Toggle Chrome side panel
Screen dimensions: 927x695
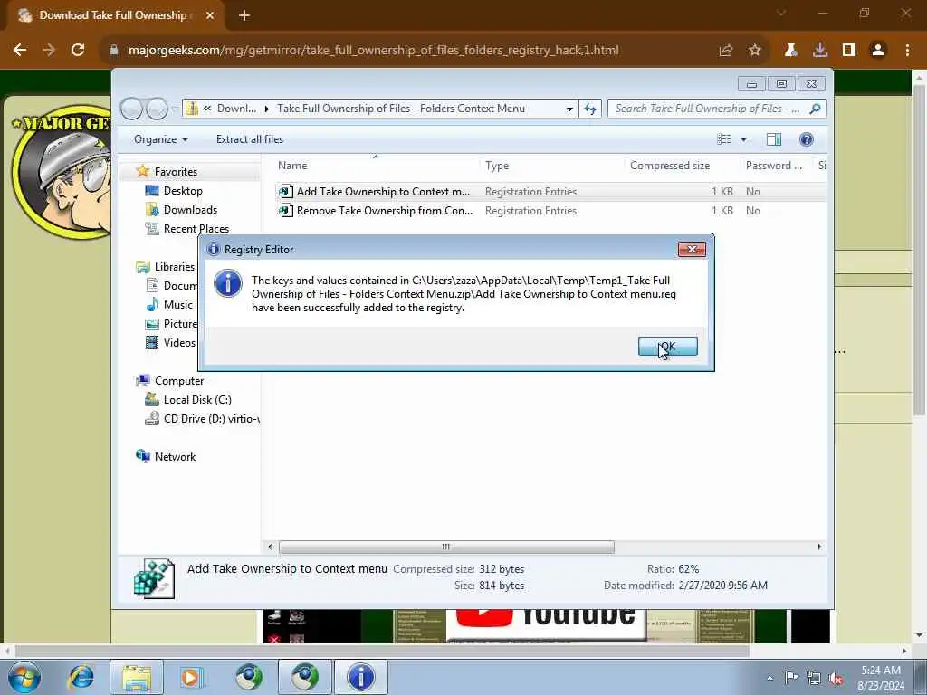[x=849, y=51]
